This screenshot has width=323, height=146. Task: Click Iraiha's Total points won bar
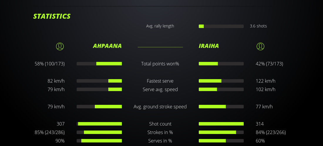tap(221, 64)
